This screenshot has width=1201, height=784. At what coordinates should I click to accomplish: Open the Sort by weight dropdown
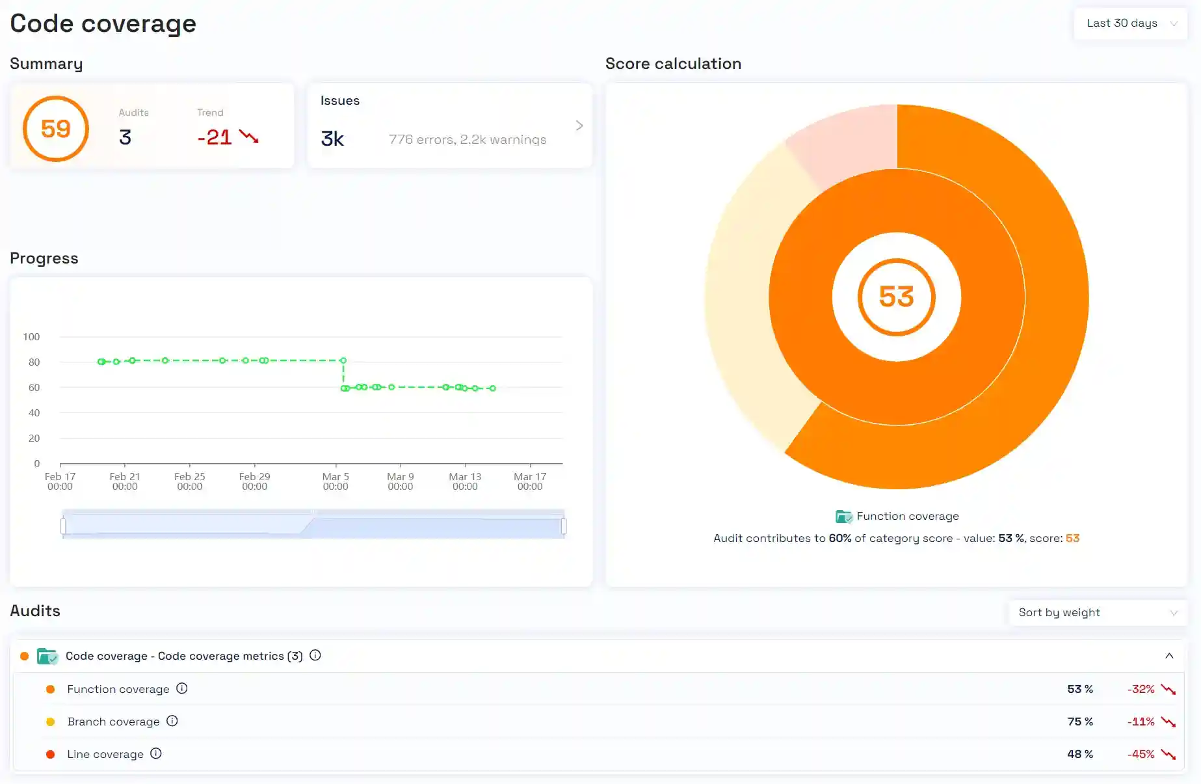tap(1097, 612)
